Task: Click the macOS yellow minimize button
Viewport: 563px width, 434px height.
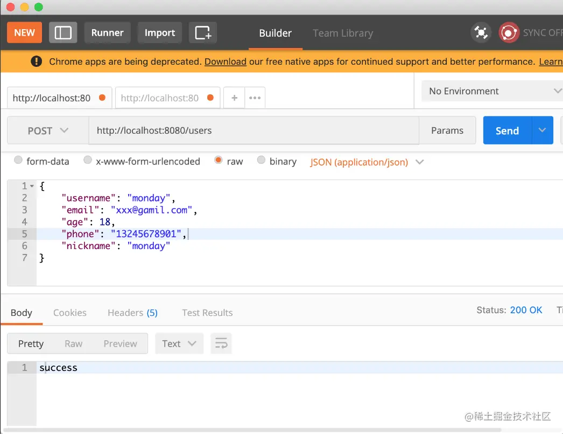Action: (x=24, y=7)
